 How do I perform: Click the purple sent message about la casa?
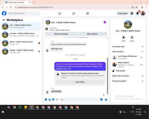(80, 66)
